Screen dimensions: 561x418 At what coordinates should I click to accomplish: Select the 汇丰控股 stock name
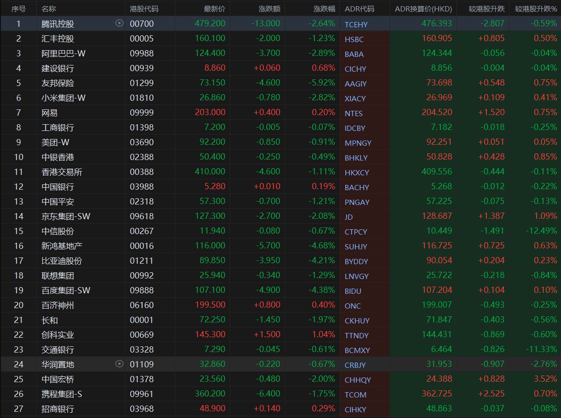(x=58, y=39)
